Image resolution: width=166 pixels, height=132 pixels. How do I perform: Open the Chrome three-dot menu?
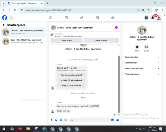pos(162,10)
